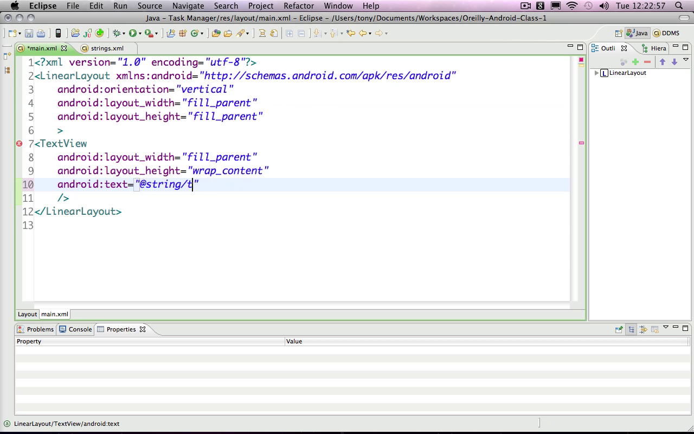Select the main.xml bottom tab
The width and height of the screenshot is (694, 434).
55,314
